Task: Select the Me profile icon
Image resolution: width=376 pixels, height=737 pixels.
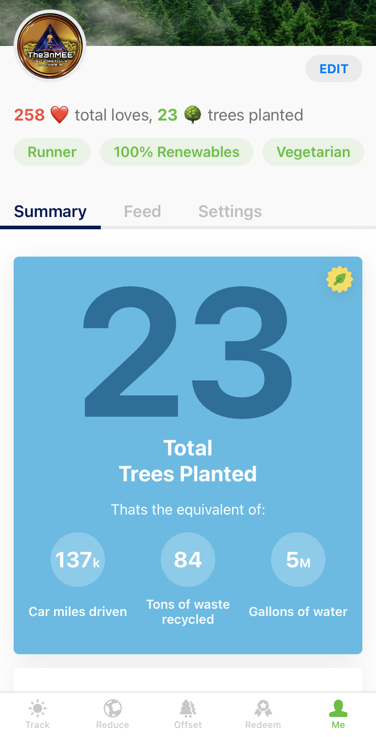Action: coord(338,709)
